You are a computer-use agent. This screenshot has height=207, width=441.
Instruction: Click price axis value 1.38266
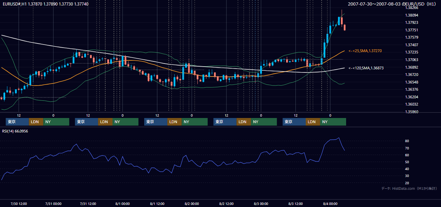point(411,8)
